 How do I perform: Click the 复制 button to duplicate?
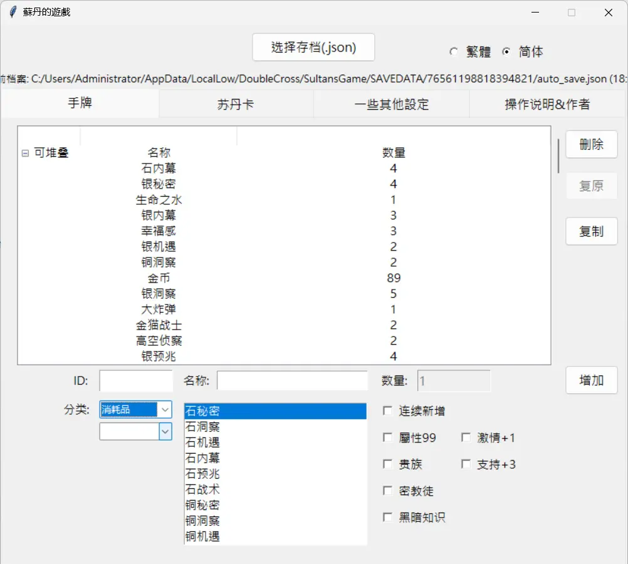(591, 231)
